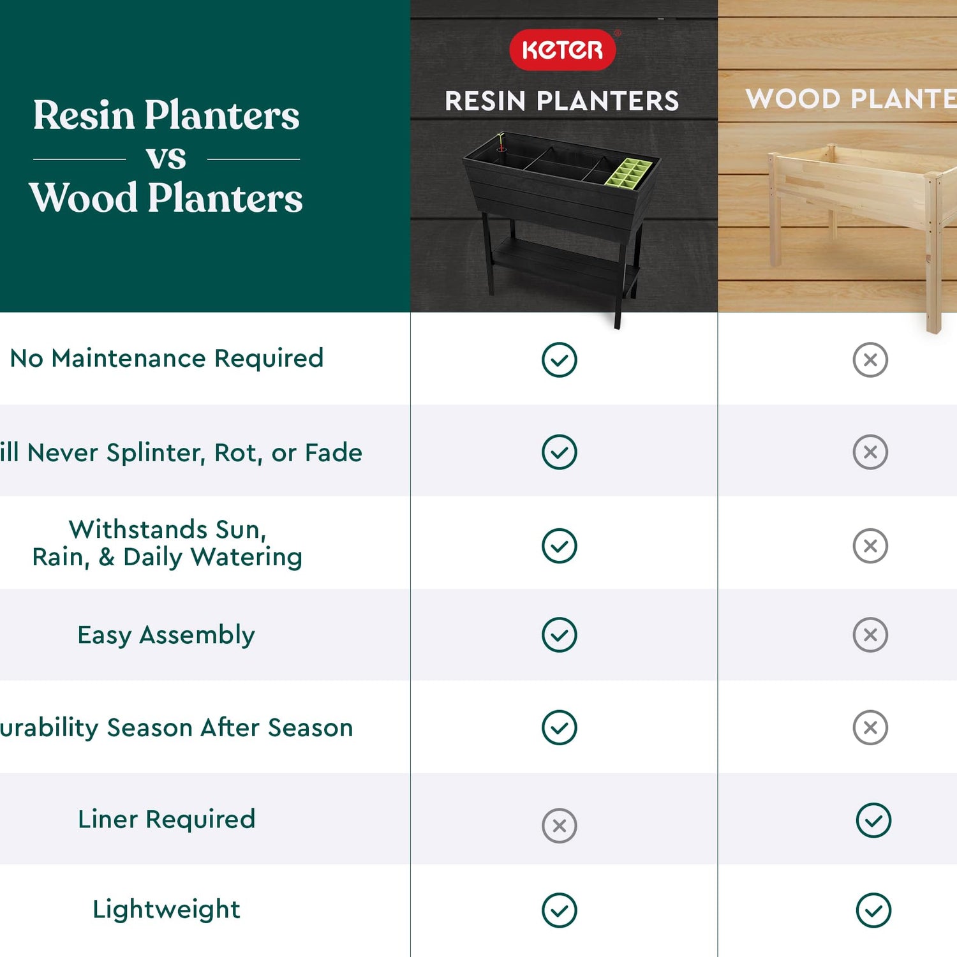Screen dimensions: 957x957
Task: Click wood X mark for No Maintenance Required
Action: click(x=870, y=360)
